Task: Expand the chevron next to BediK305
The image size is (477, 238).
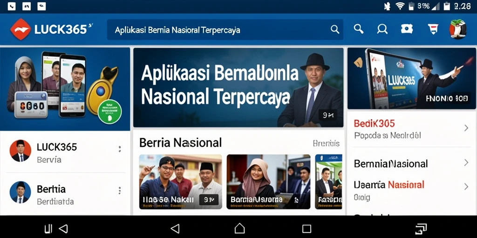Action: click(x=466, y=128)
